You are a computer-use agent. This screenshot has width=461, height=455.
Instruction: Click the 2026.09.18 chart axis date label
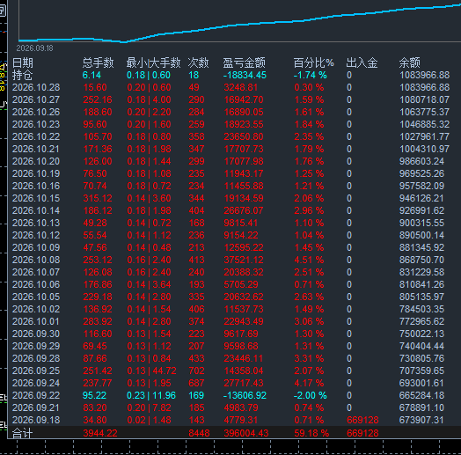click(x=34, y=48)
